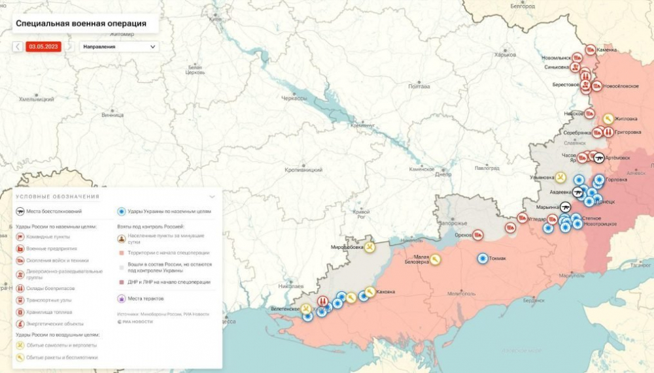Click the downed aircraft marker at Ульяновка
The image size is (654, 373).
tap(560, 177)
